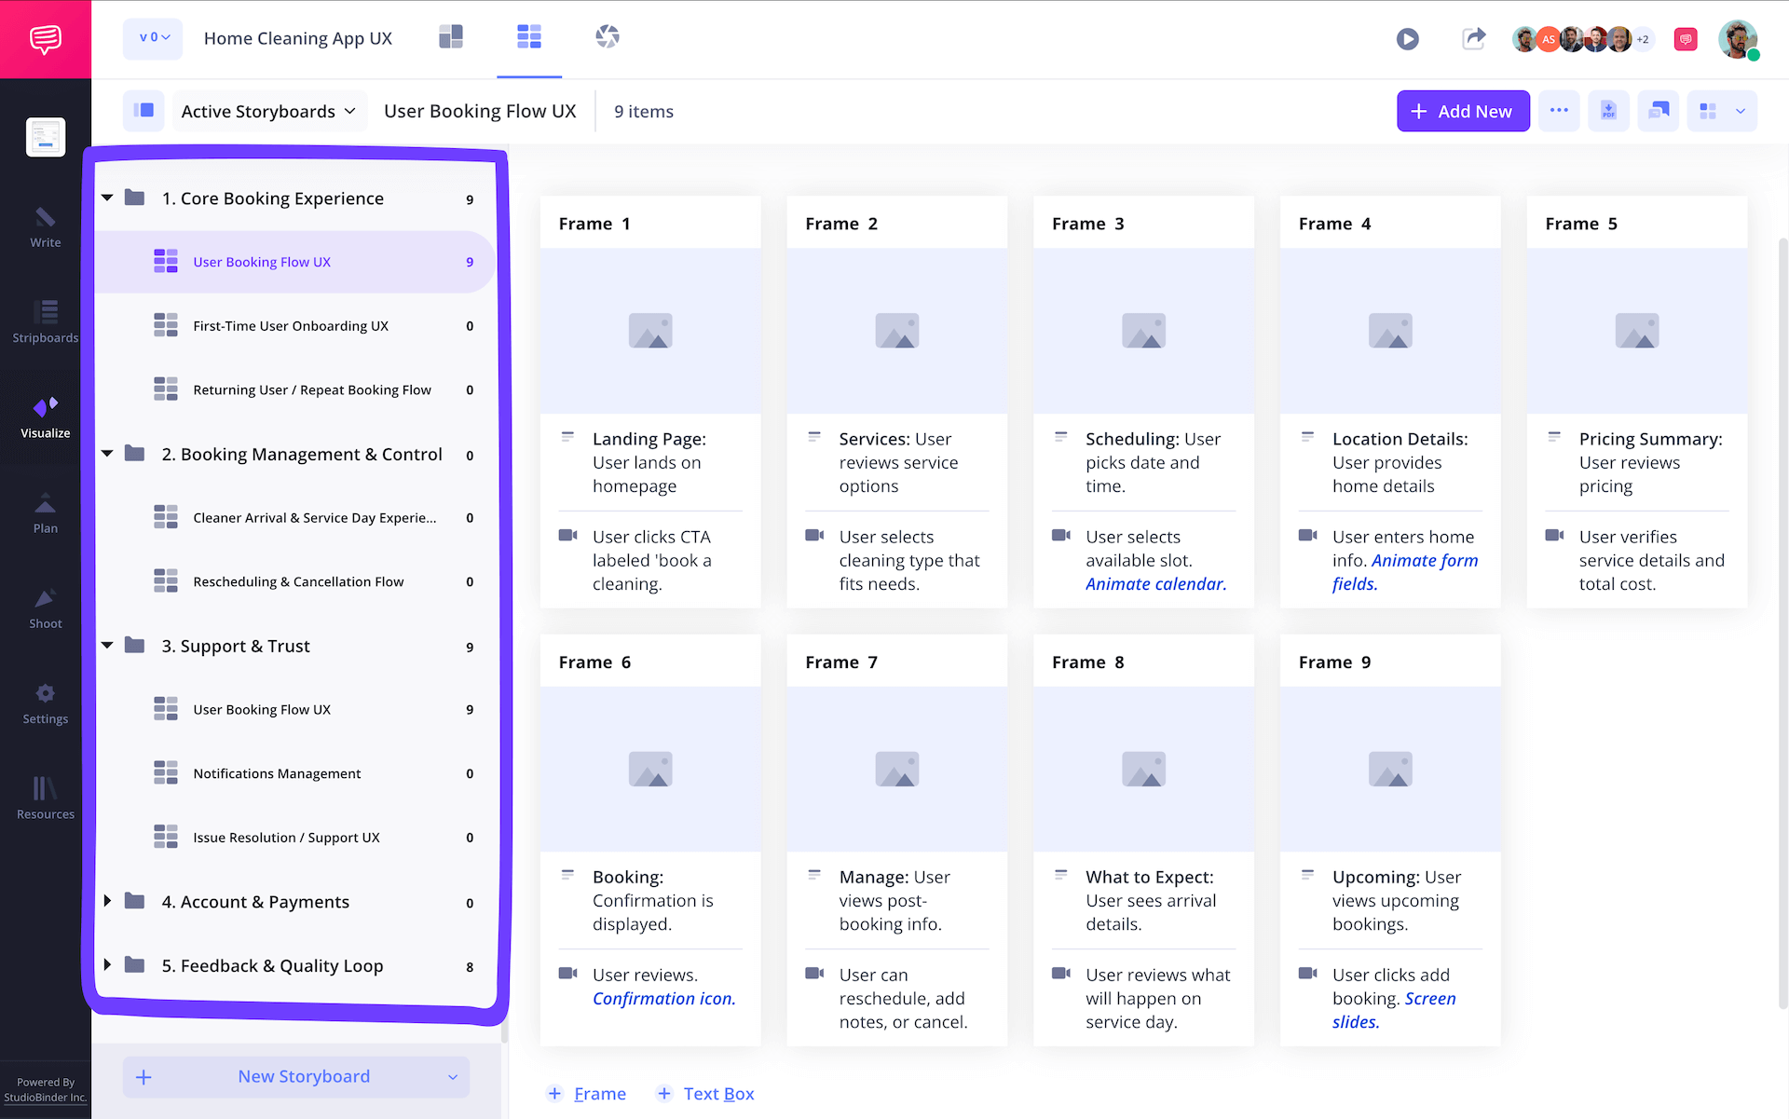Open the Resources panel in the sidebar
The image size is (1789, 1119).
click(45, 797)
